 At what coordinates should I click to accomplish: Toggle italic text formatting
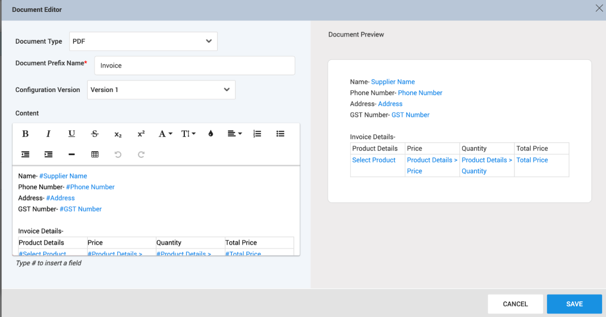click(49, 134)
